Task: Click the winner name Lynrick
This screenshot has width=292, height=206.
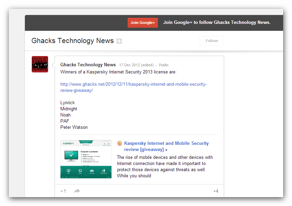Action: point(68,103)
